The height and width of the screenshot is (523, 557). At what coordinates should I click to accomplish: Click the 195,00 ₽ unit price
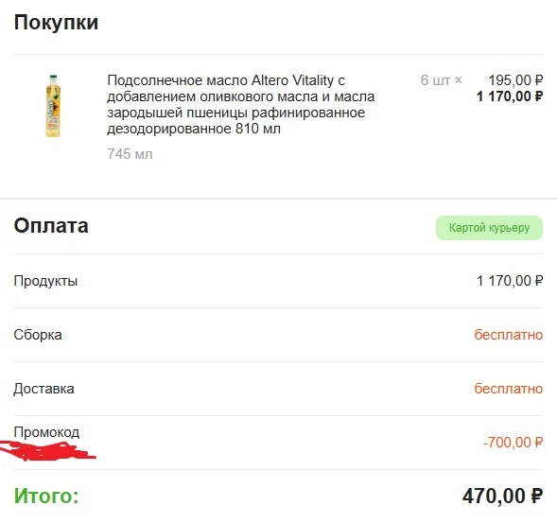point(515,80)
